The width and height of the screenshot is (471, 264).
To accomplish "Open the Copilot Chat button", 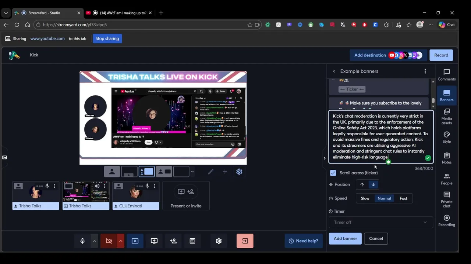I will pos(447,25).
